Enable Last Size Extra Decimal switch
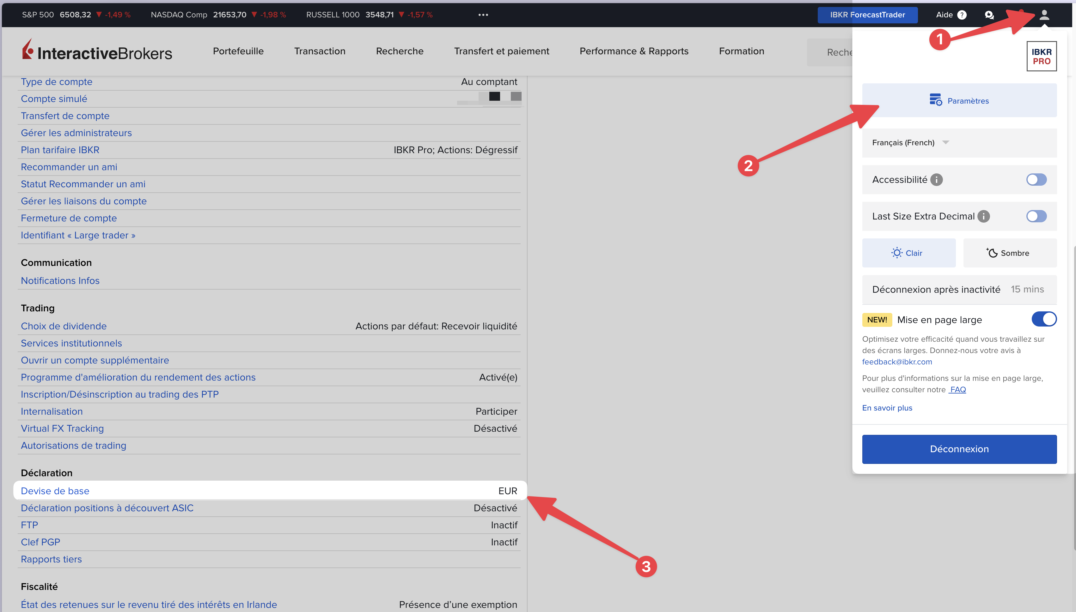This screenshot has height=612, width=1076. [x=1036, y=216]
